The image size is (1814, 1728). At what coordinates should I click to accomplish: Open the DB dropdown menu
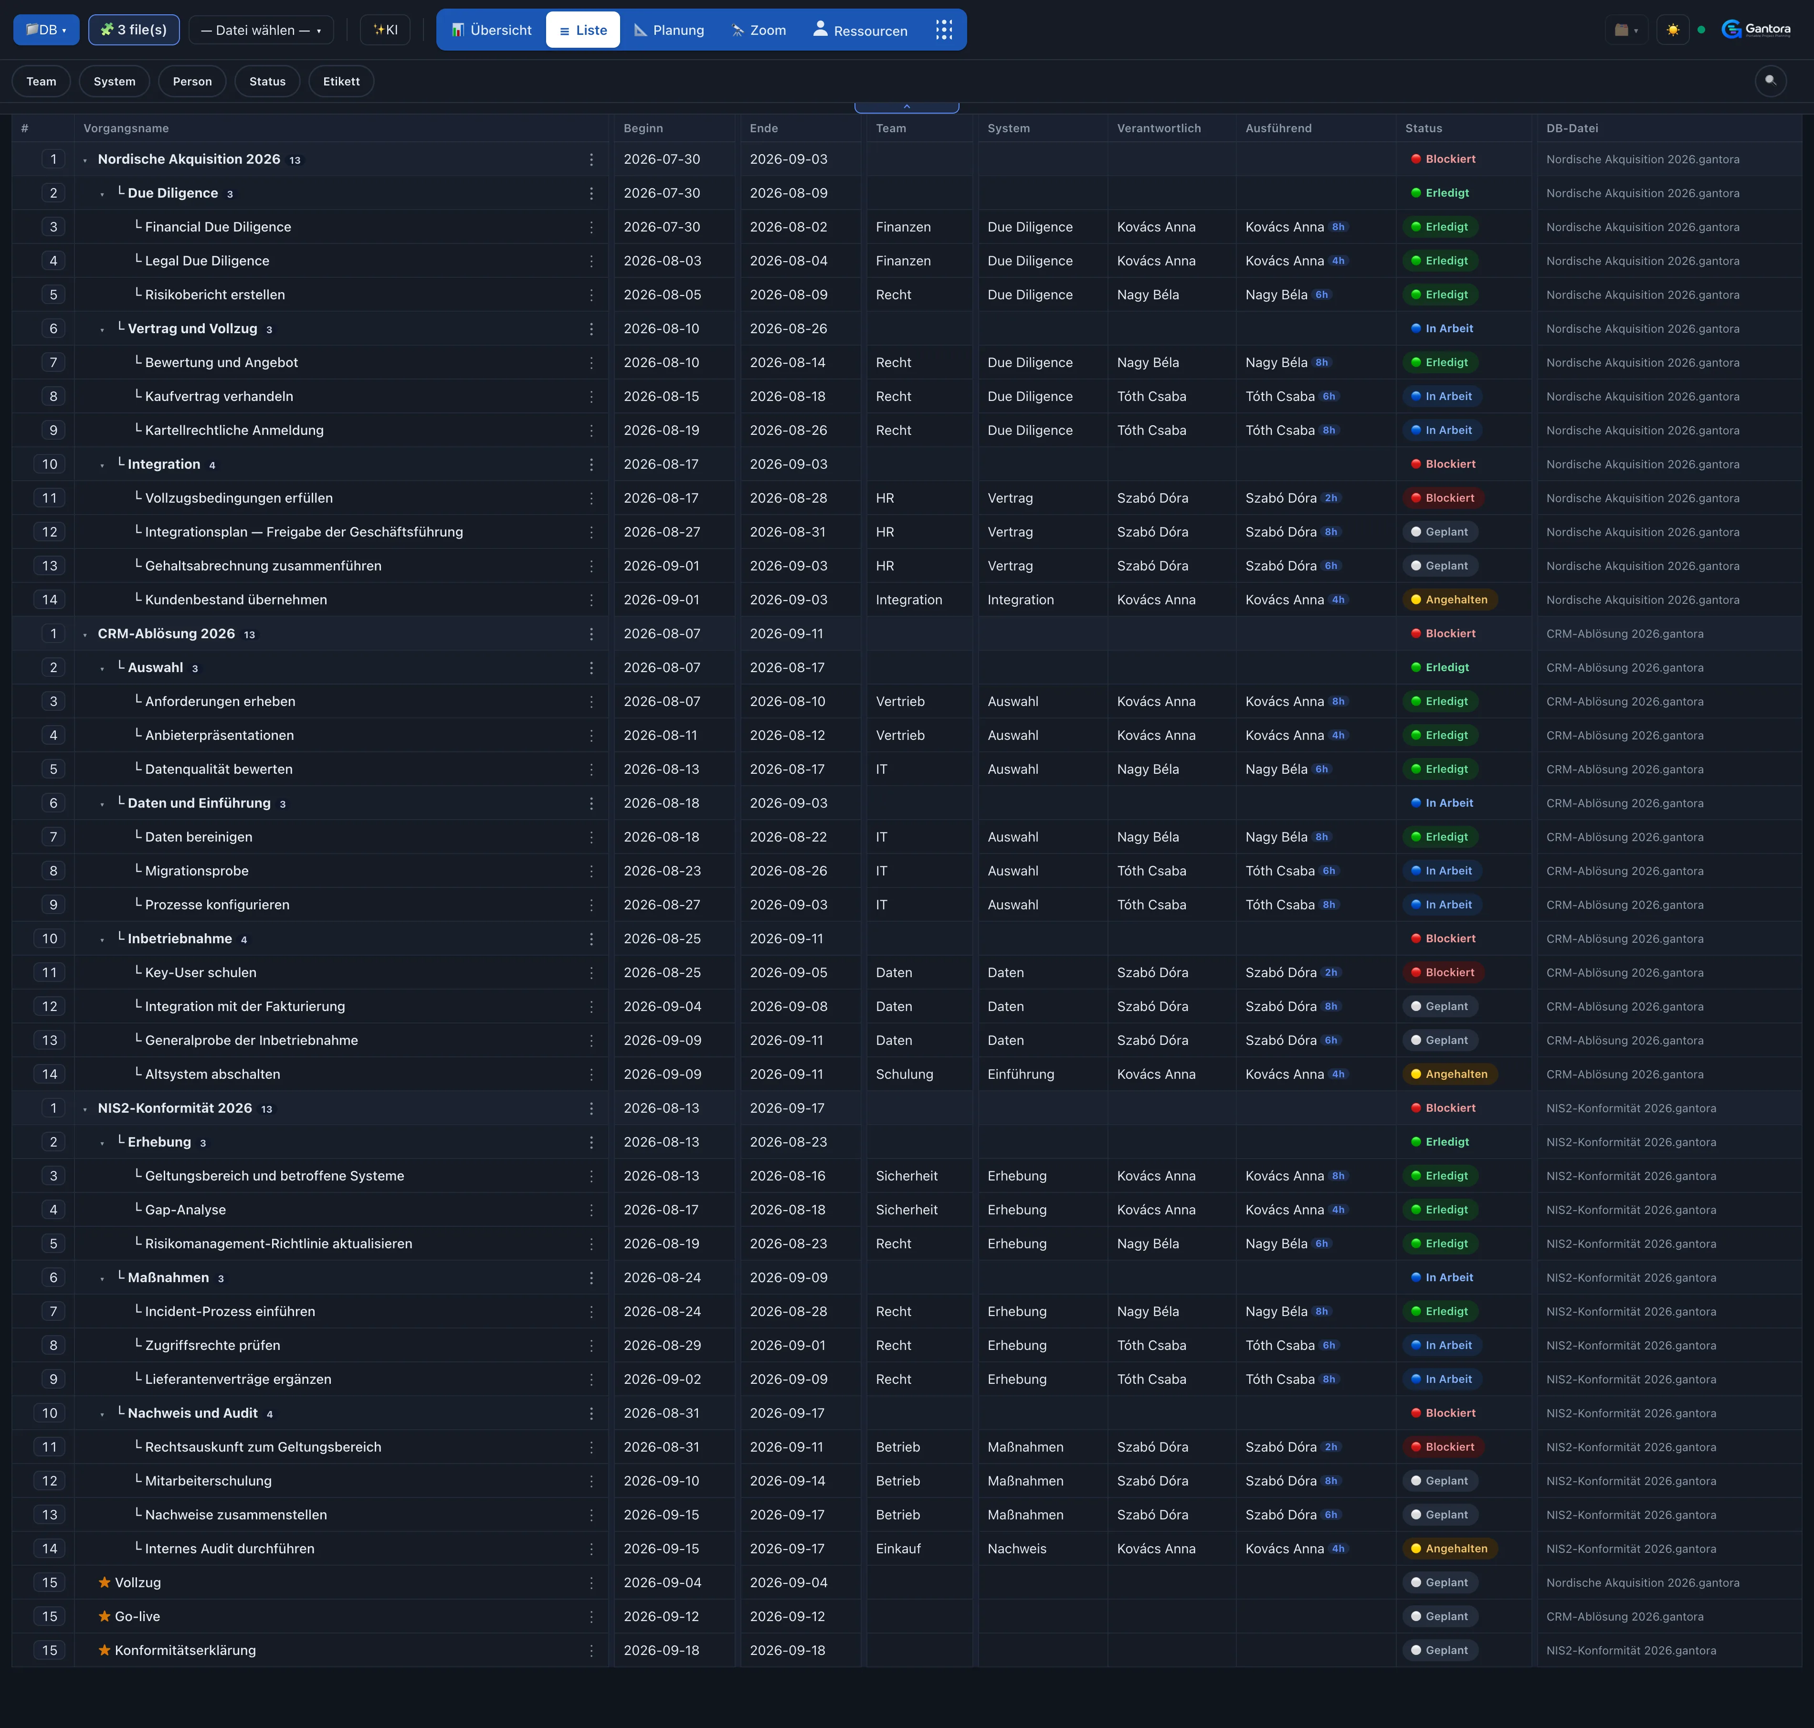point(46,30)
